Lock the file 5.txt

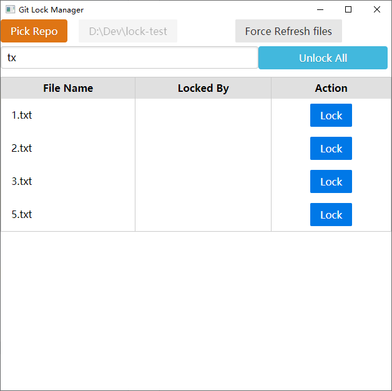[x=331, y=215]
